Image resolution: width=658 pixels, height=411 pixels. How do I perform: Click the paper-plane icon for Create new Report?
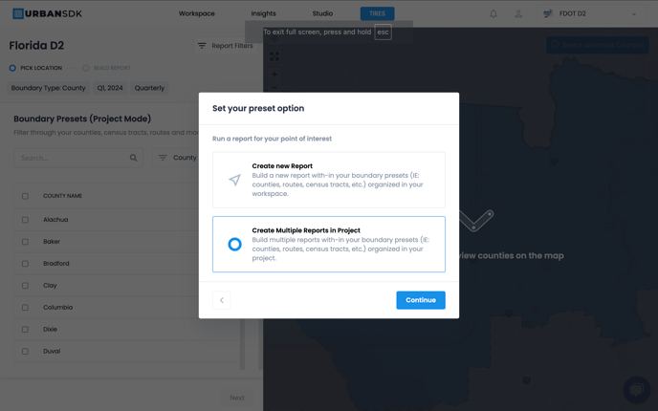click(x=234, y=180)
